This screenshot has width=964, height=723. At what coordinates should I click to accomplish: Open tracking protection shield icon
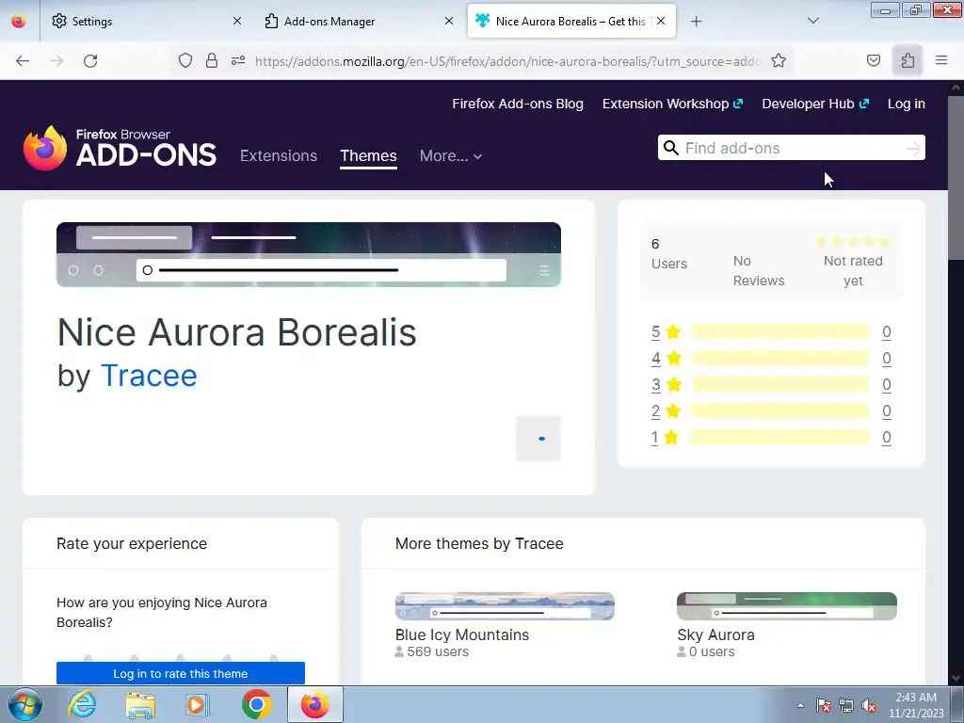pyautogui.click(x=185, y=60)
